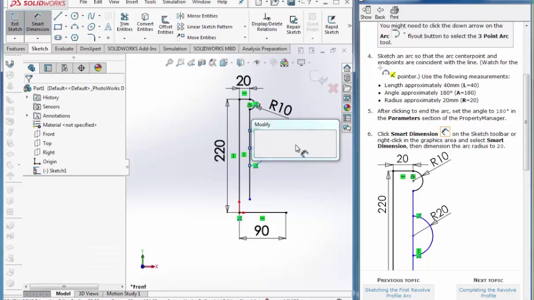Switch to the Evaluate tab

tap(64, 49)
